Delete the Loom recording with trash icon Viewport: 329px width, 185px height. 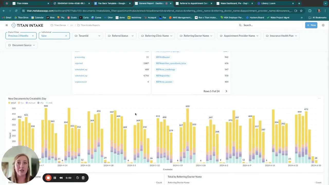[83, 178]
